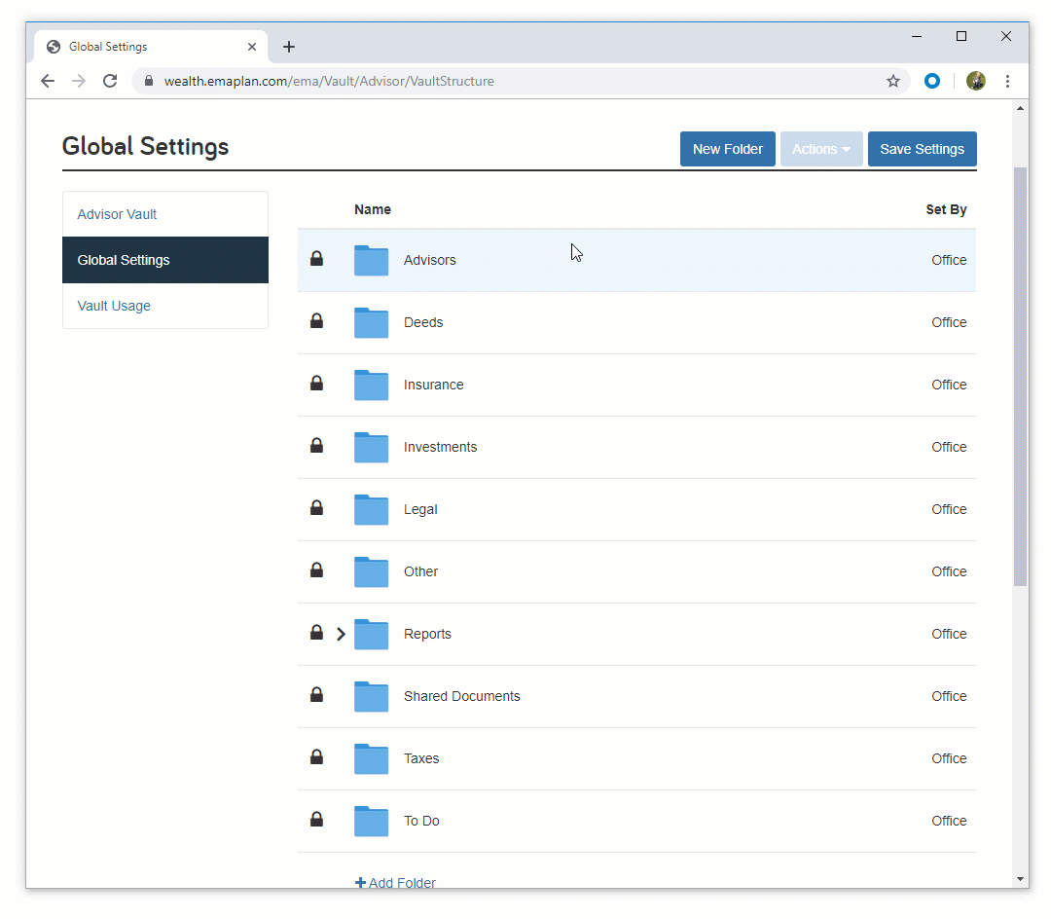The image size is (1051, 919).
Task: Click the Name column header
Action: click(373, 210)
